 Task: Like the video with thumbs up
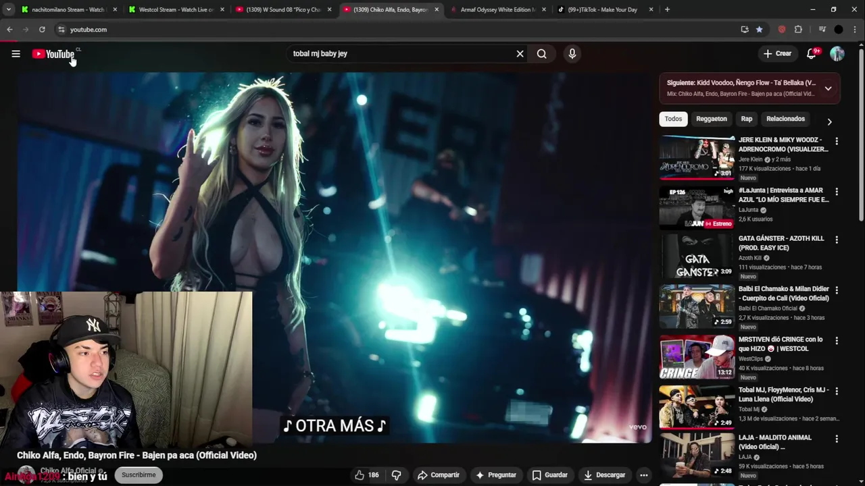pyautogui.click(x=368, y=475)
